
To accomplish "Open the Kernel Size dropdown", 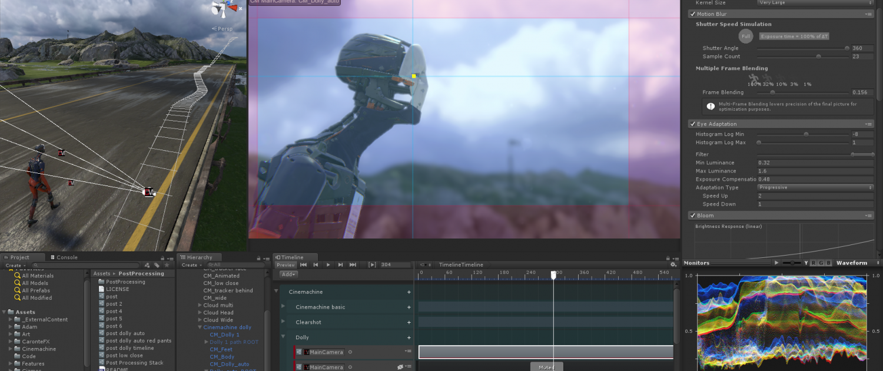I will click(815, 3).
